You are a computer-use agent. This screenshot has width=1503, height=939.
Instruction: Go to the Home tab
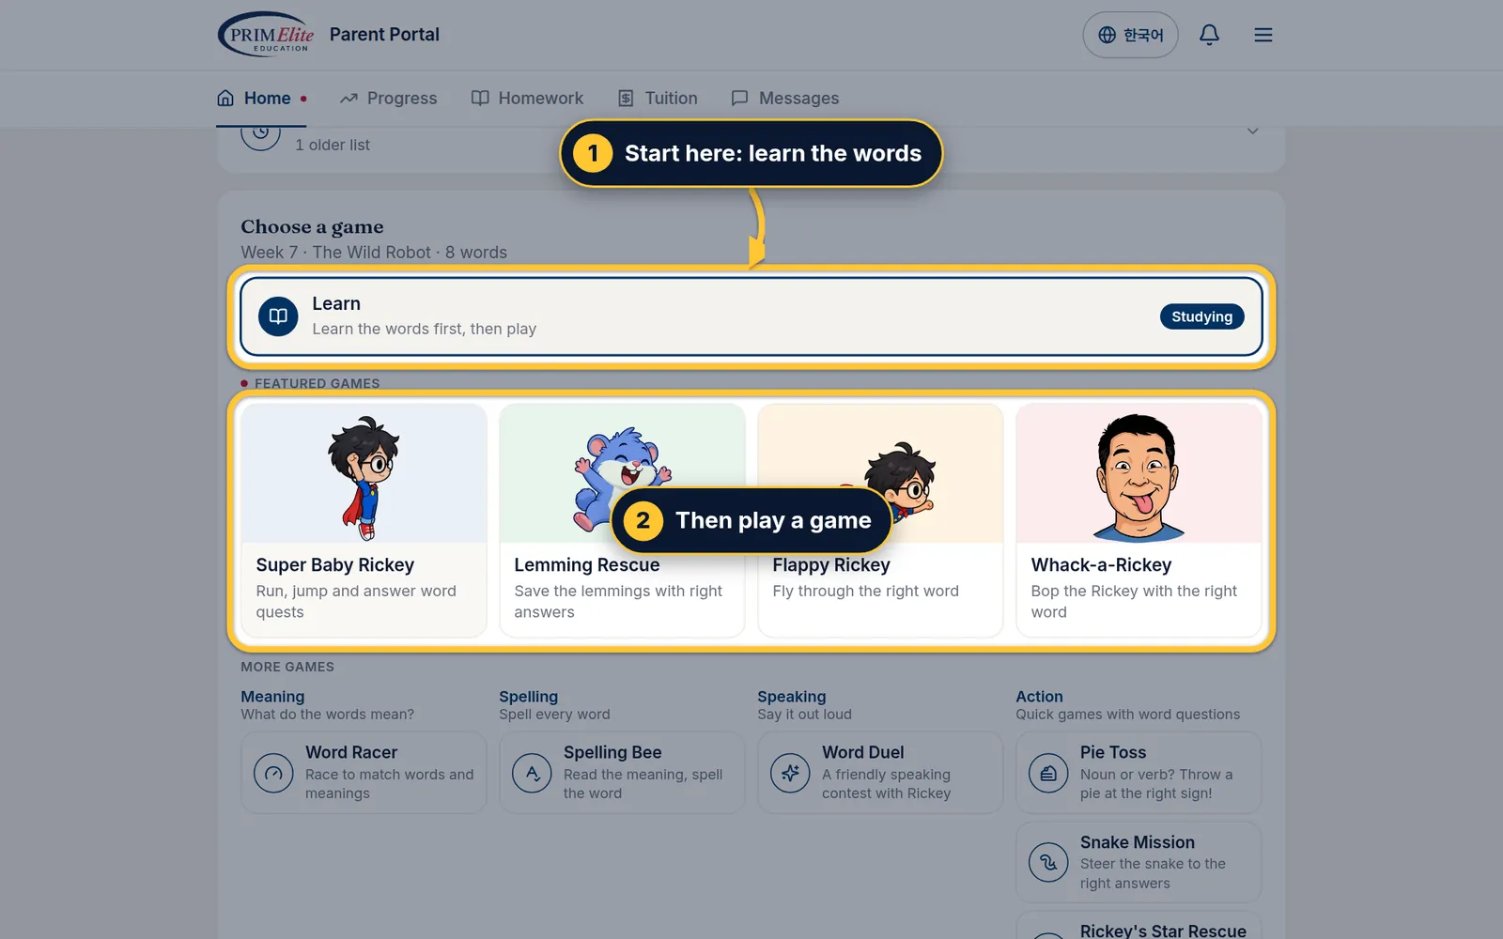click(x=261, y=99)
